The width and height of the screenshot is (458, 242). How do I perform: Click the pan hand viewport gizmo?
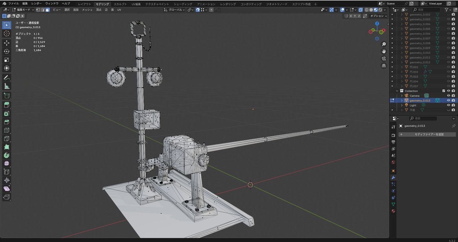[x=384, y=51]
